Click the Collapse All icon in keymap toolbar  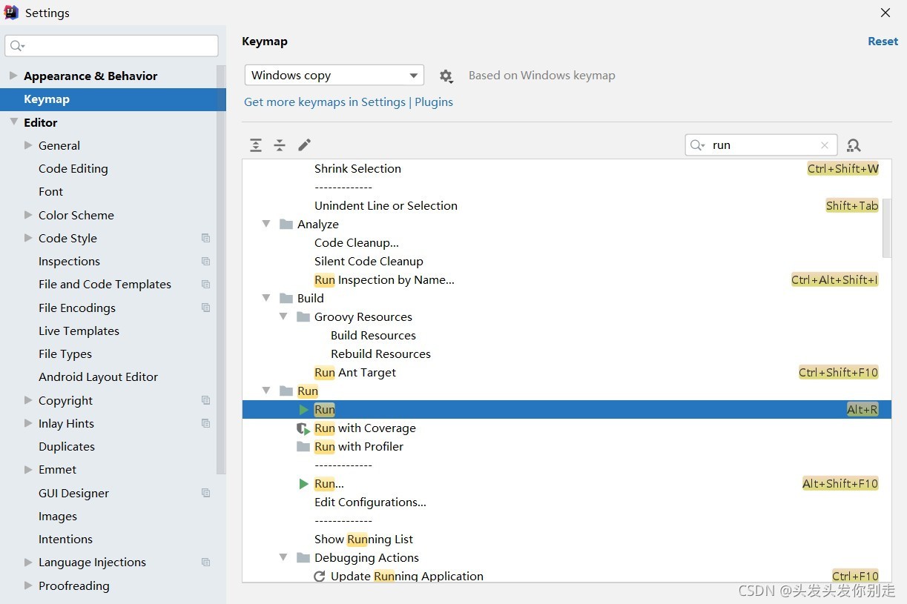coord(280,145)
